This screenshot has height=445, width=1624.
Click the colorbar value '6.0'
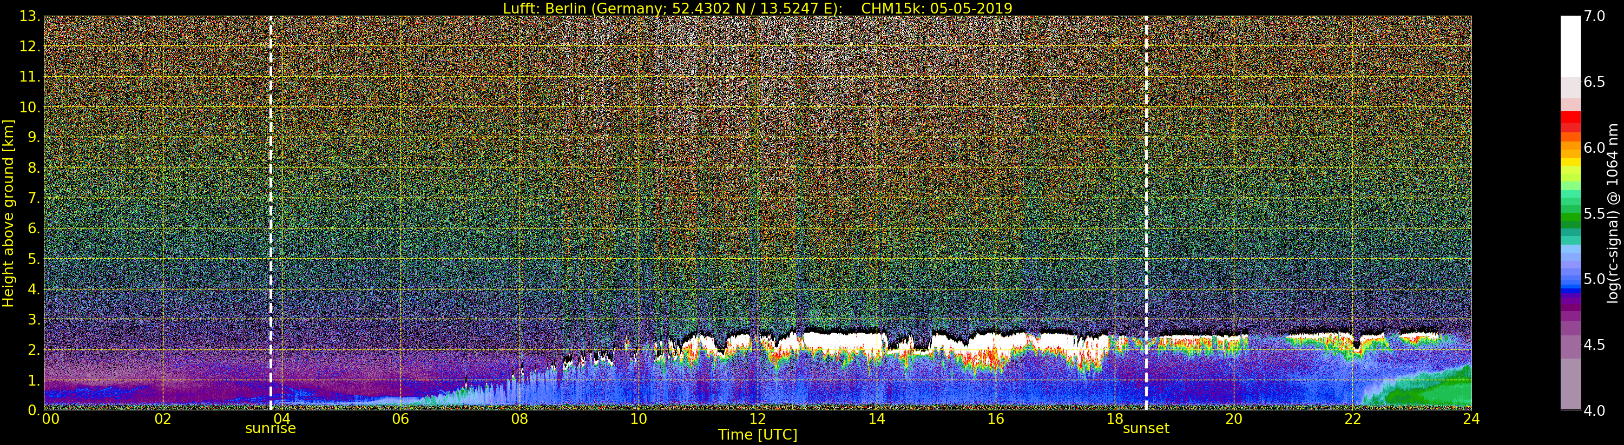(x=1594, y=147)
